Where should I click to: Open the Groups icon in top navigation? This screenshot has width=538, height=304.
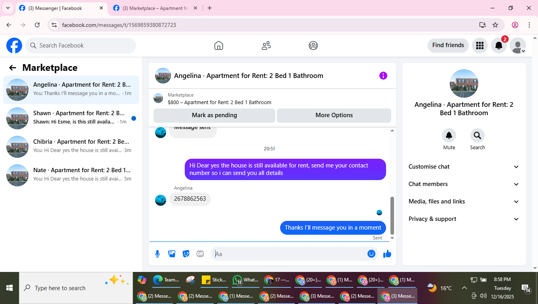click(313, 46)
